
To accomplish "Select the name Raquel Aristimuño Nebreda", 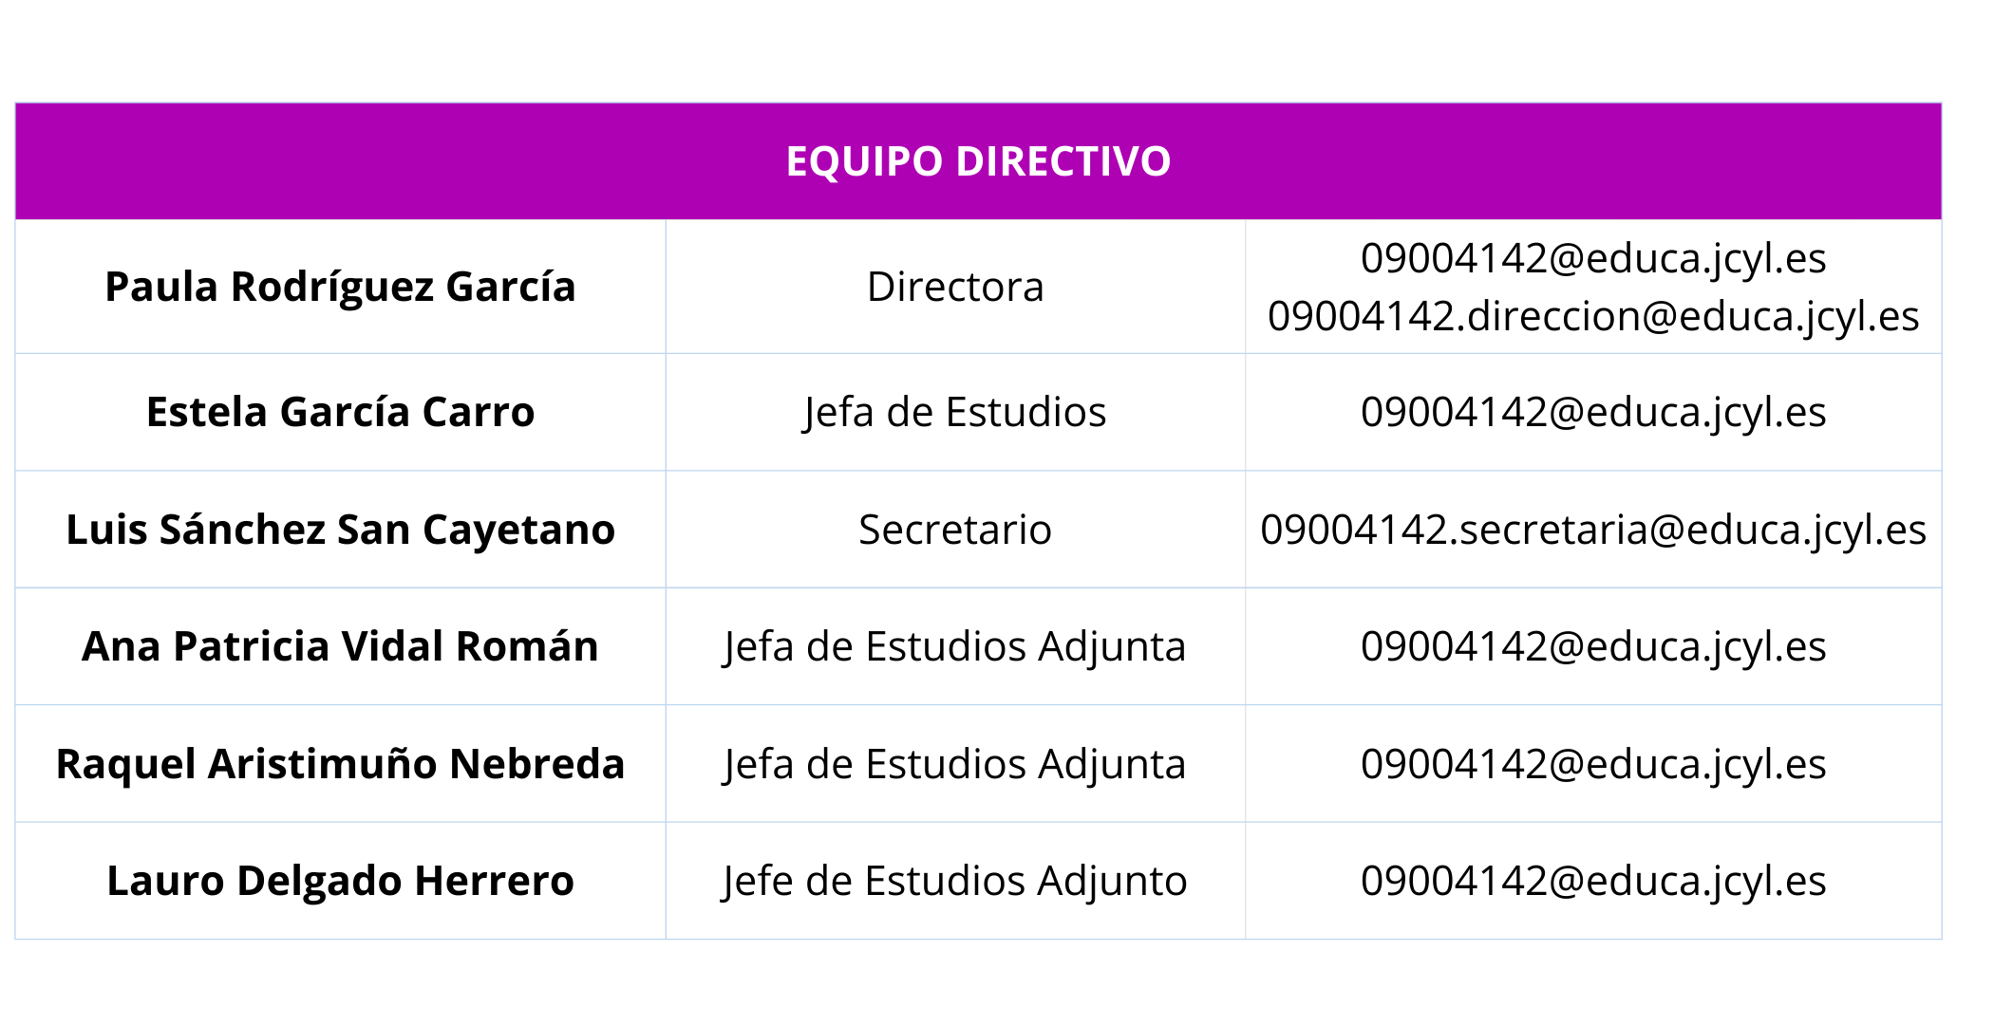I will 340,764.
